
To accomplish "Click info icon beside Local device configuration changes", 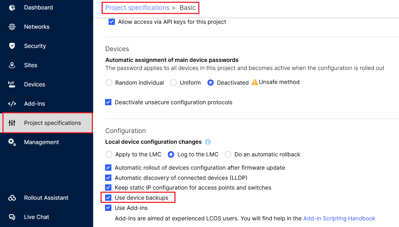I will pos(208,142).
